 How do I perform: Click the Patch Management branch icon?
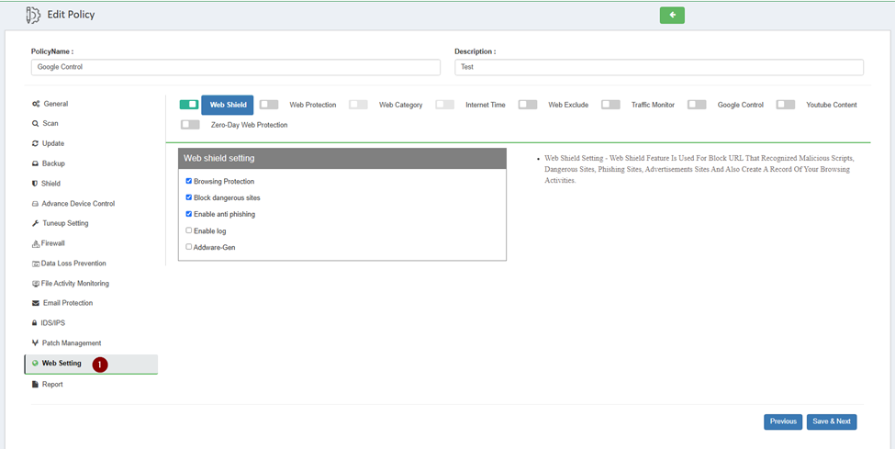[x=36, y=342]
